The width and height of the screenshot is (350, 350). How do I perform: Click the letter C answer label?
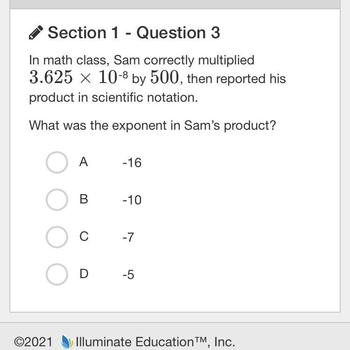pos(84,237)
